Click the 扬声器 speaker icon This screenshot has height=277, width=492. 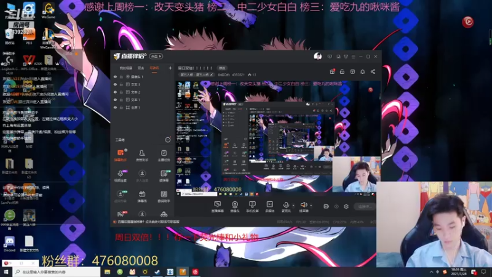[x=303, y=205]
